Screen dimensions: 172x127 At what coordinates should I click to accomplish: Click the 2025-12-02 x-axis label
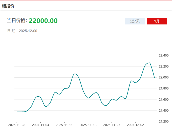pos(135,125)
